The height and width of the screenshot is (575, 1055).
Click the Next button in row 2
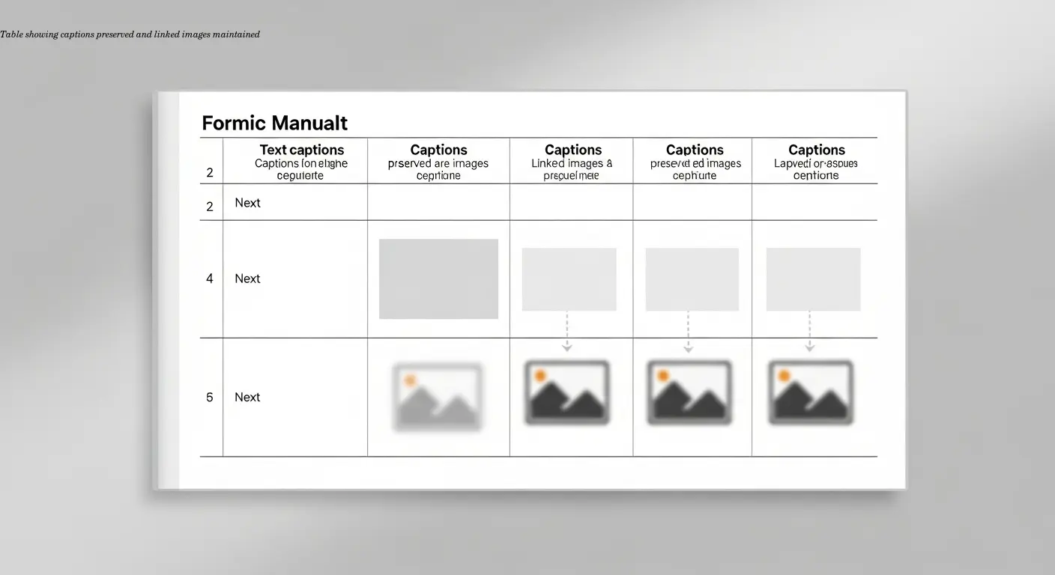coord(247,202)
